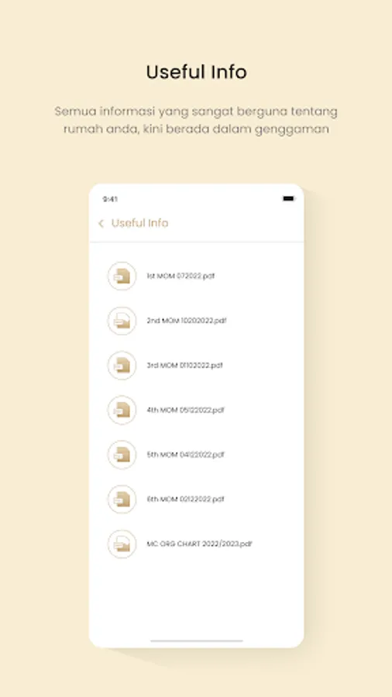Image resolution: width=392 pixels, height=697 pixels.
Task: Click the gold Useful Info header title
Action: 140,223
